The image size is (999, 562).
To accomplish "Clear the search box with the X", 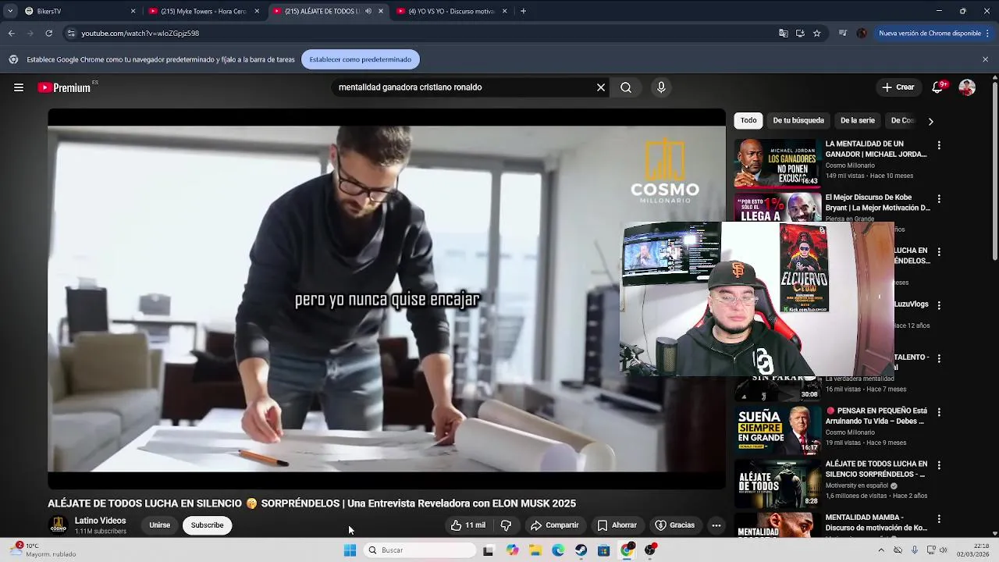I will click(601, 87).
